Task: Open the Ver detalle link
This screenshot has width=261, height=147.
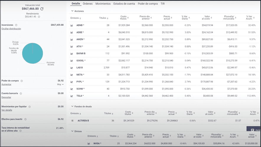Action: 7,110
